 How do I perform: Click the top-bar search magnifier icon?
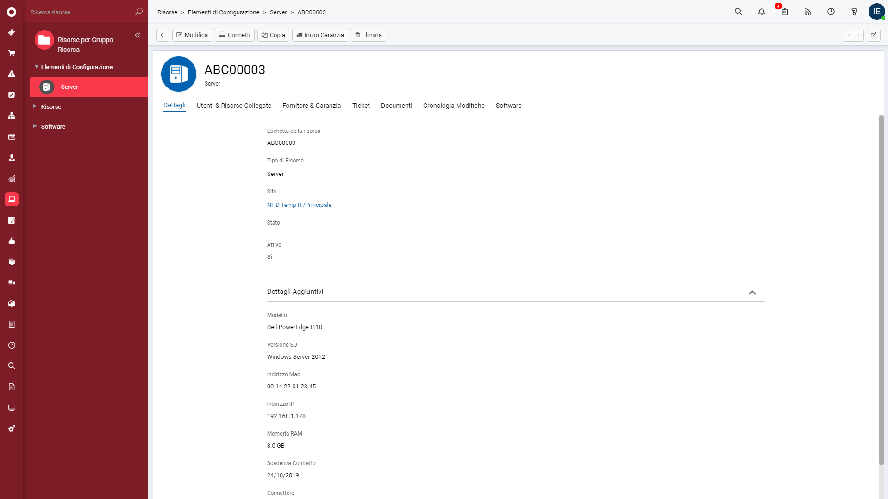(x=738, y=12)
